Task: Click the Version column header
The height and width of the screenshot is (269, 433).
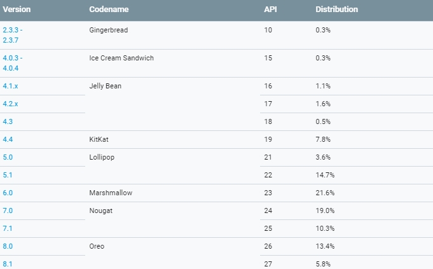Action: coord(17,10)
